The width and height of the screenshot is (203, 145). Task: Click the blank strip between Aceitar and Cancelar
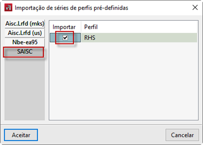coord(101,135)
